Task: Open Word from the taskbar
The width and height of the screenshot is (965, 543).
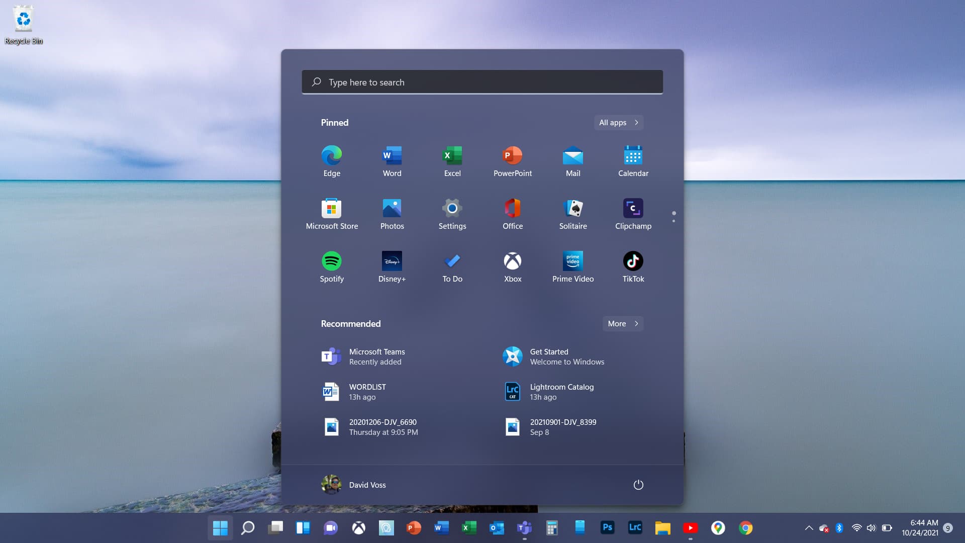Action: click(441, 528)
